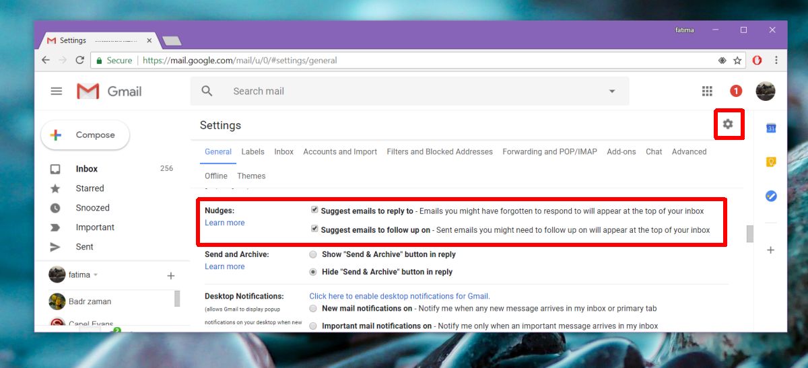Reload the Gmail page
The height and width of the screenshot is (368, 808).
pos(80,61)
